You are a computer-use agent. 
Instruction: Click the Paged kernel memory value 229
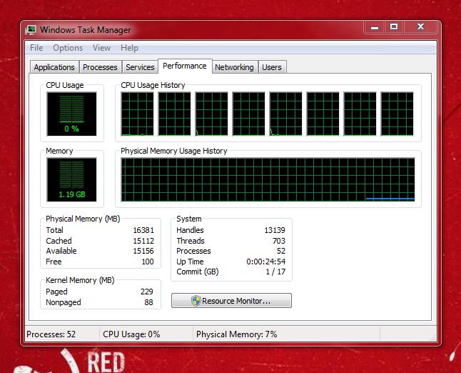(147, 292)
